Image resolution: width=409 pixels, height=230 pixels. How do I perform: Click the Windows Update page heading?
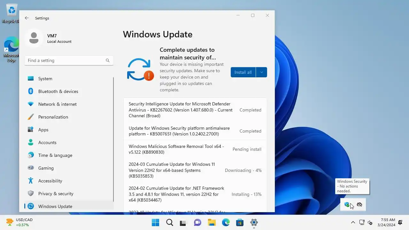click(x=158, y=34)
